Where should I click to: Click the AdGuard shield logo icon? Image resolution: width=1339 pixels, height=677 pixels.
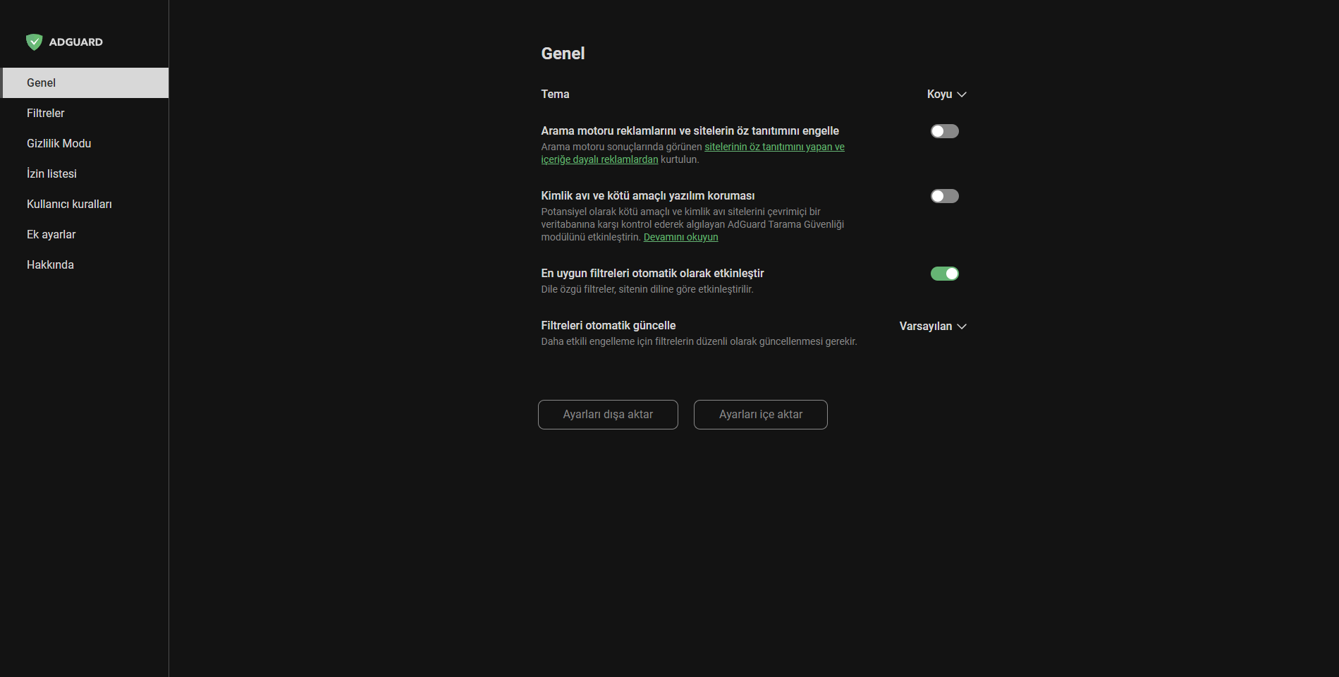pyautogui.click(x=34, y=42)
